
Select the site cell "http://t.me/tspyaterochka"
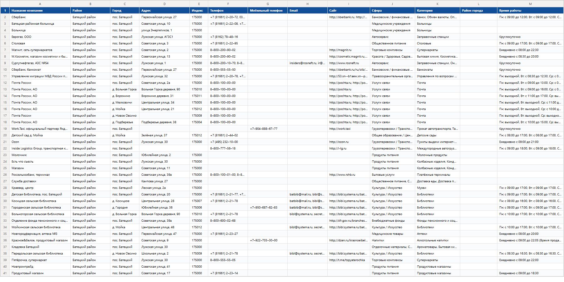click(349, 260)
